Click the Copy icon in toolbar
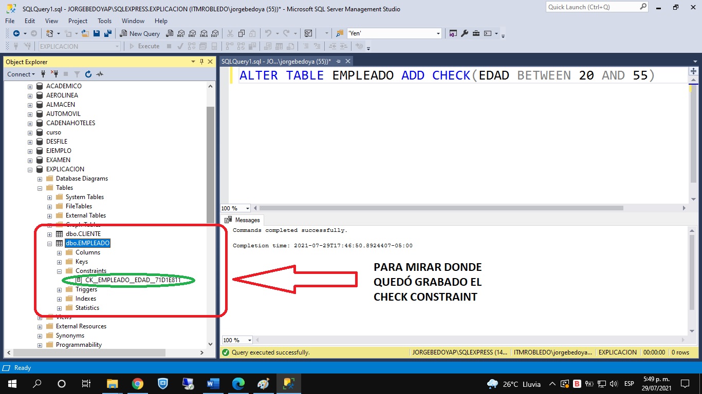The height and width of the screenshot is (394, 702). tap(241, 33)
